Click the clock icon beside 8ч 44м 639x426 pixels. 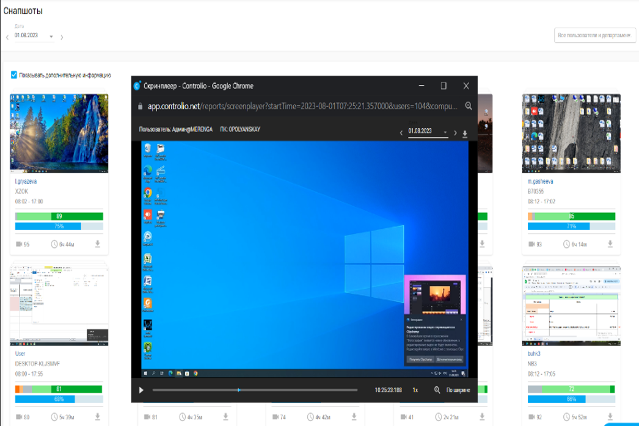coord(54,244)
